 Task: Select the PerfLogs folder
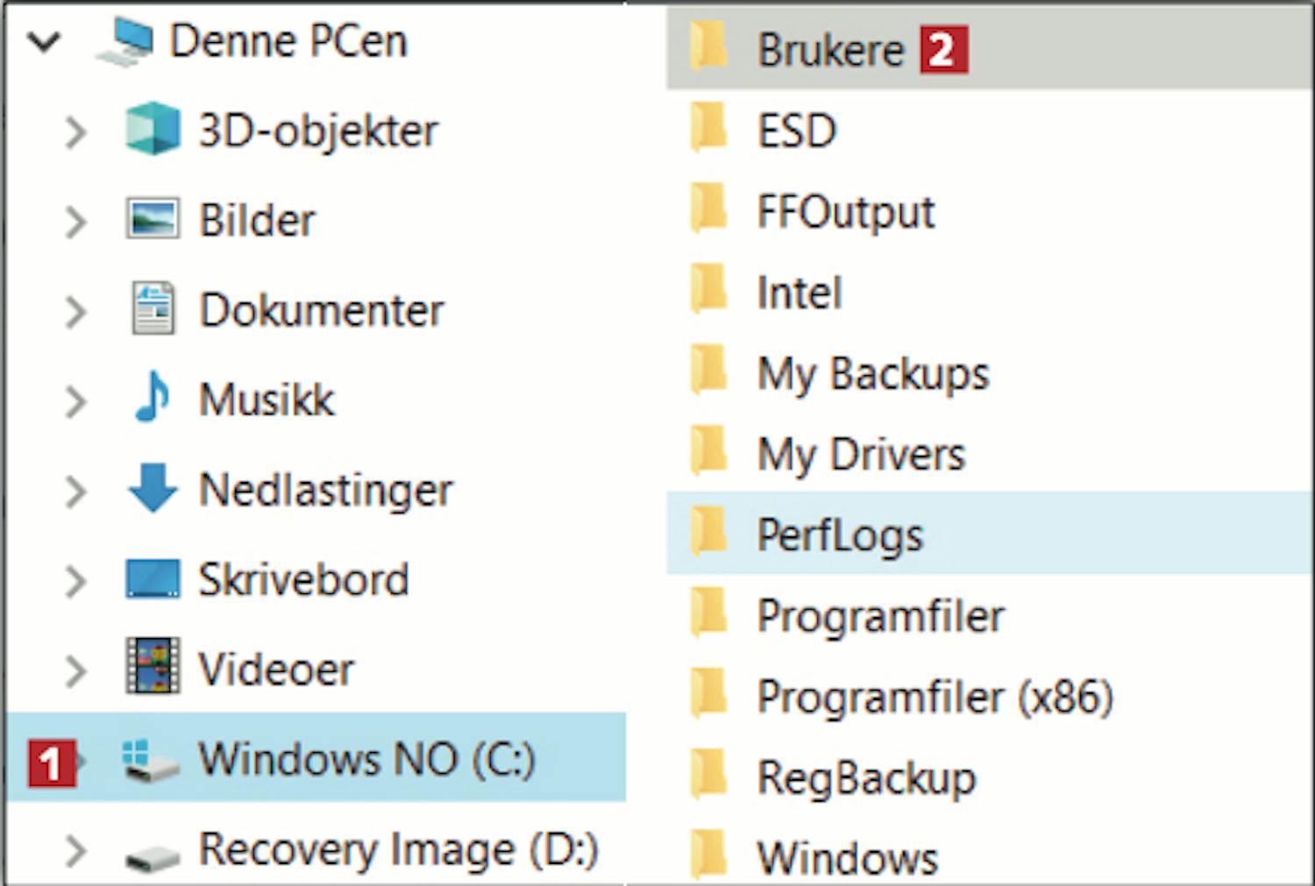click(839, 535)
